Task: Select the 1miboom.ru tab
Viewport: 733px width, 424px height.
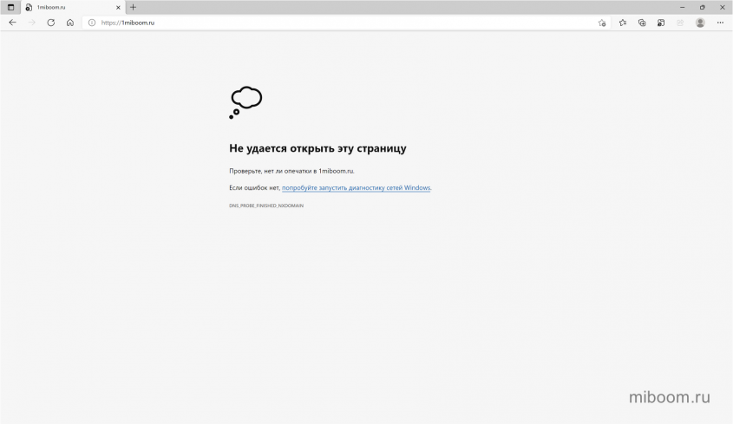Action: 65,7
